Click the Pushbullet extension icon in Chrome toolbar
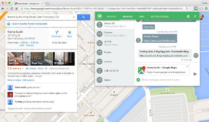Image resolution: width=209 pixels, height=122 pixels. tap(196, 9)
